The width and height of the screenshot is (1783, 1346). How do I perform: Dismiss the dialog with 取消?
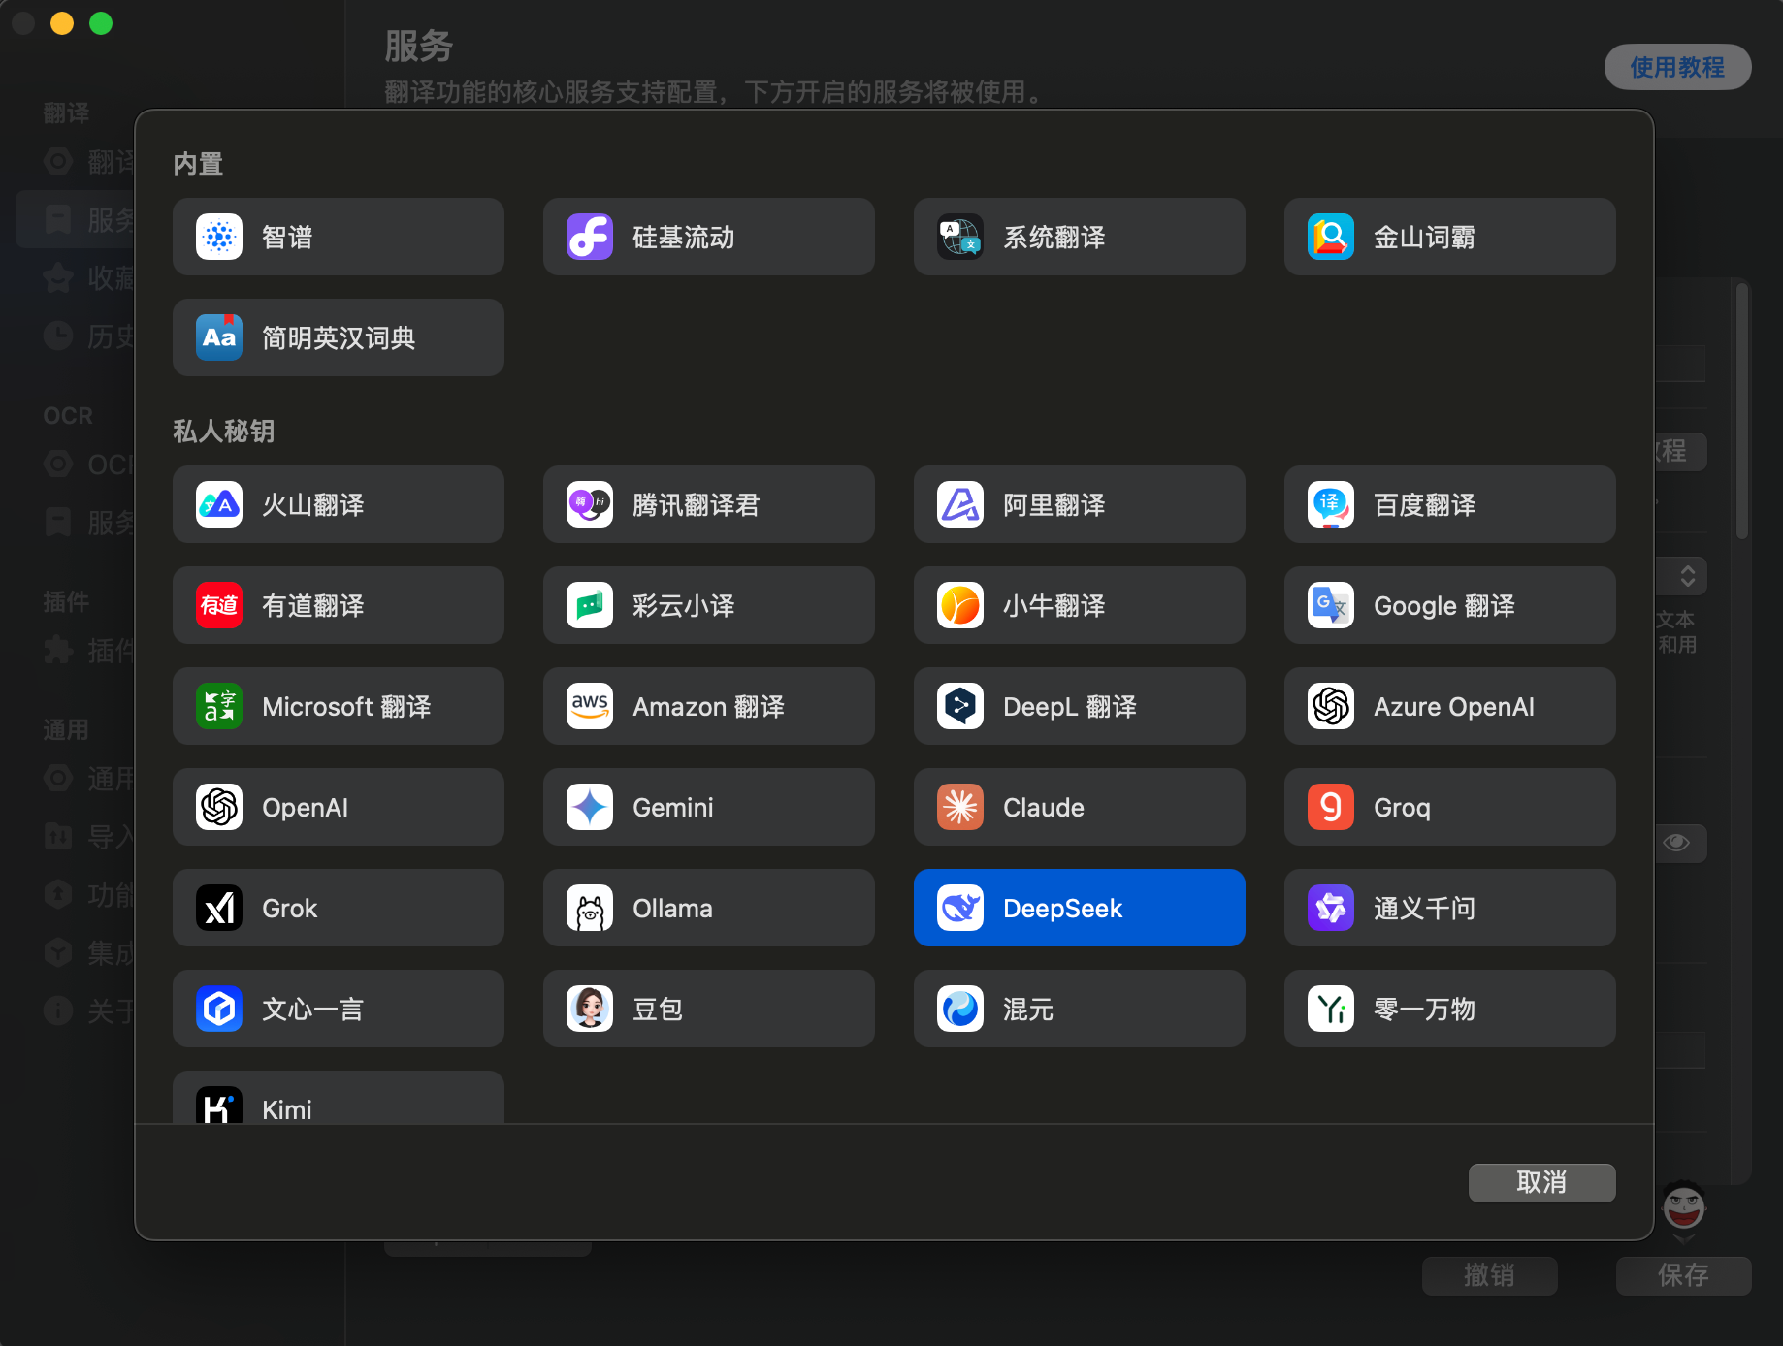[x=1541, y=1182]
